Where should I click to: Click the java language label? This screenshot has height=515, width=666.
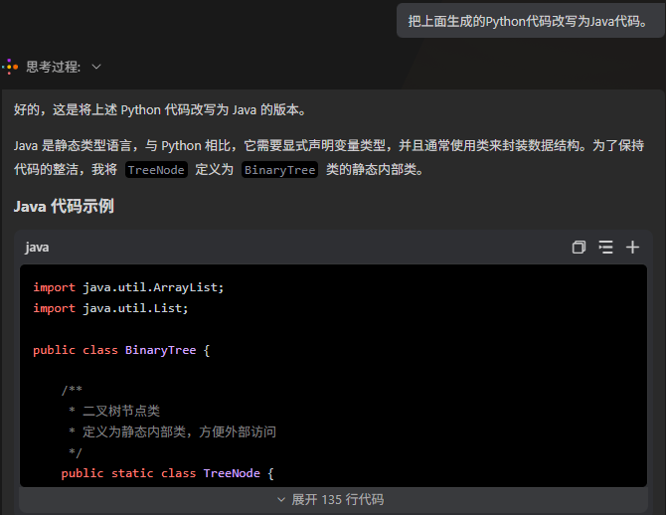[x=37, y=248]
